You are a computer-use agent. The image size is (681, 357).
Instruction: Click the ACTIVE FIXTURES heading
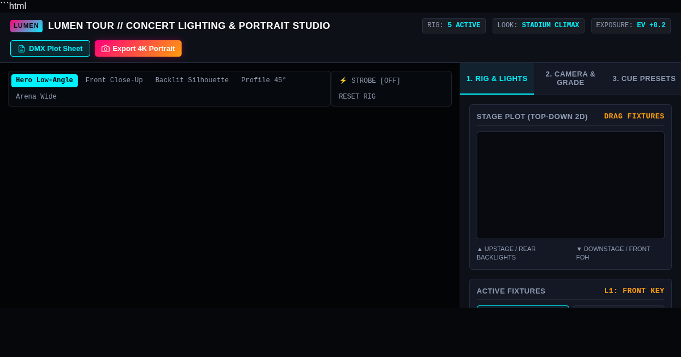[511, 291]
